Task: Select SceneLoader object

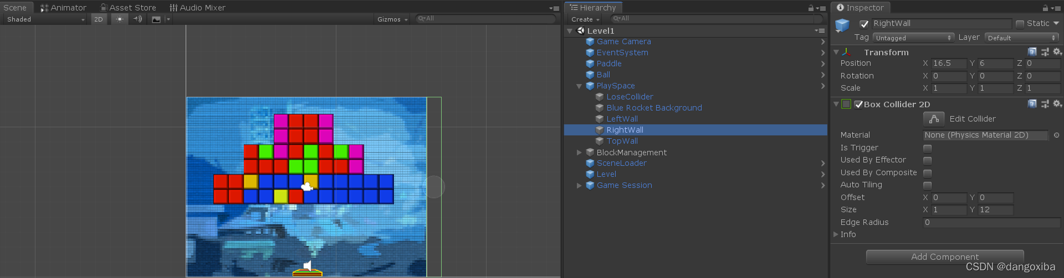Action: pos(621,163)
